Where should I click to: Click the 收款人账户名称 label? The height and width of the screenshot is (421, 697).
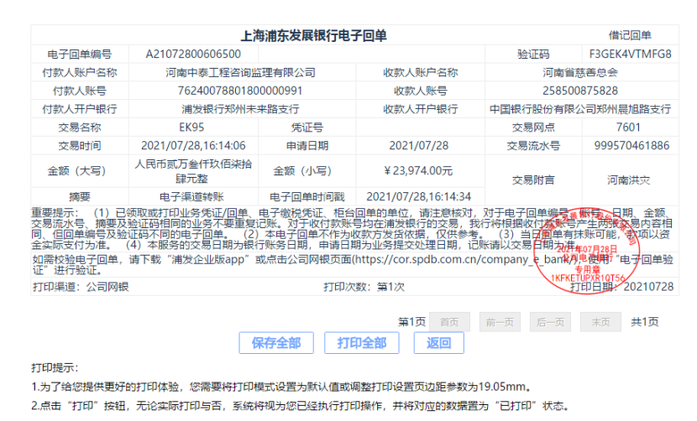[420, 72]
